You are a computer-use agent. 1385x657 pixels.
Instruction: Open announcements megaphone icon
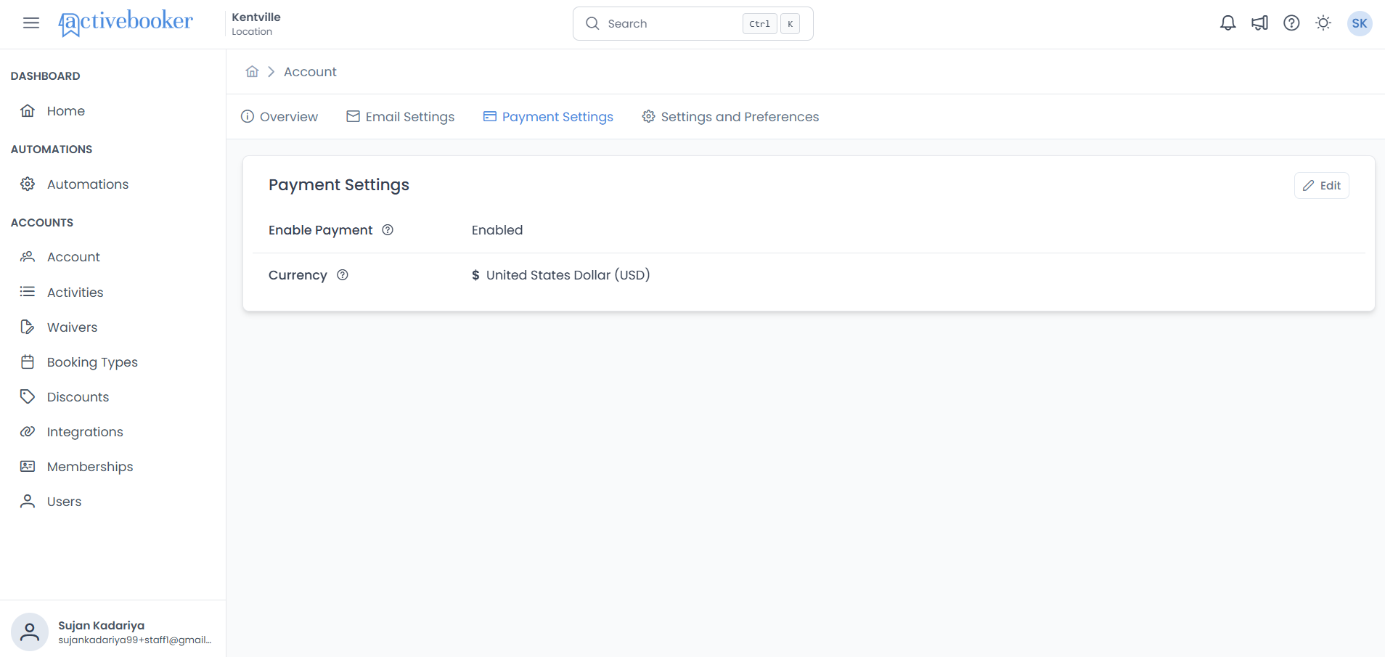1259,23
